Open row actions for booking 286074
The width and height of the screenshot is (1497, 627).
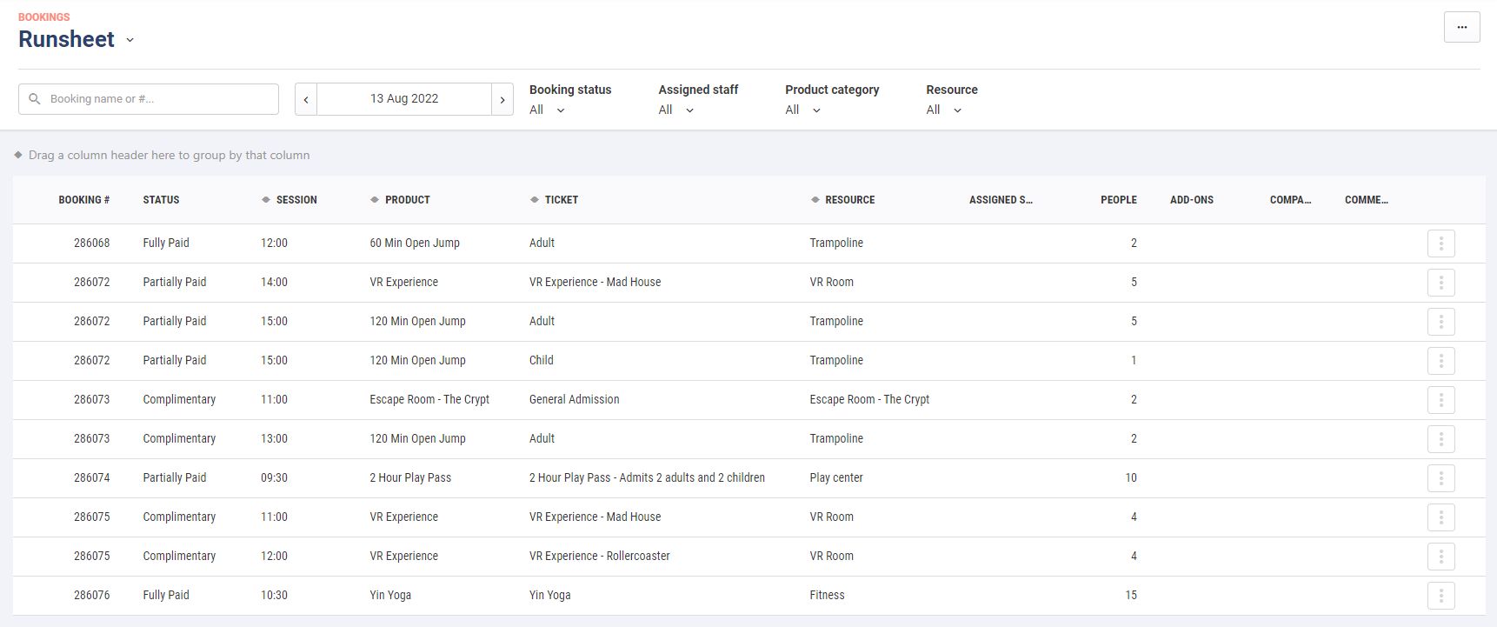click(x=1440, y=478)
